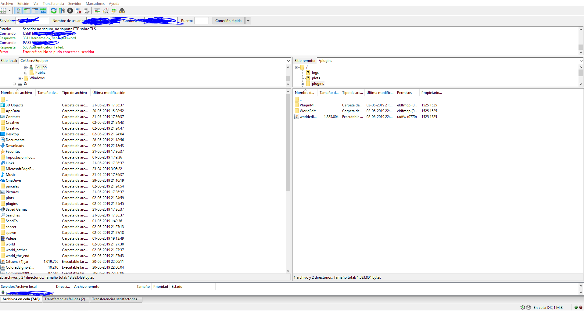Sort local files by Tipo de archivo
Viewport: 584px width, 311px height.
click(x=76, y=93)
